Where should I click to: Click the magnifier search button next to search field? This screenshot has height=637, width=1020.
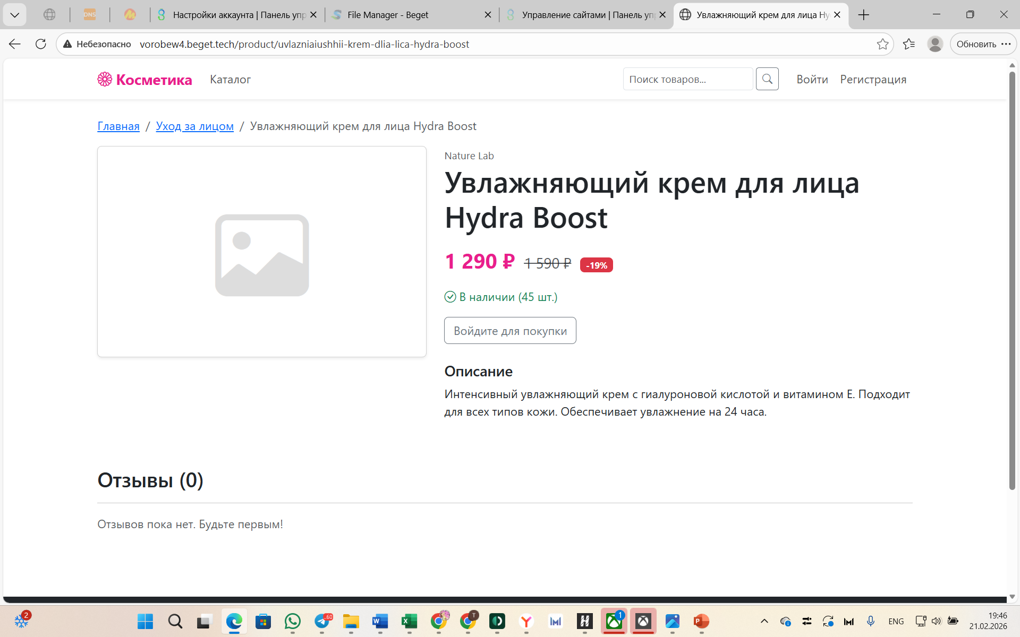pyautogui.click(x=767, y=79)
